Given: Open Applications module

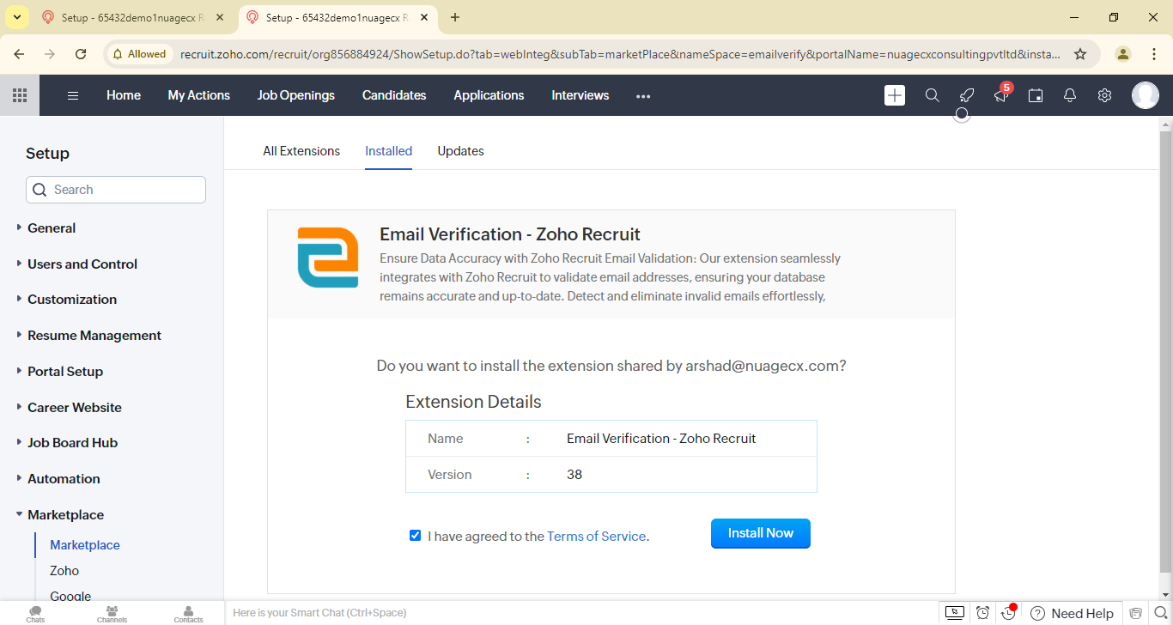Looking at the screenshot, I should (489, 95).
